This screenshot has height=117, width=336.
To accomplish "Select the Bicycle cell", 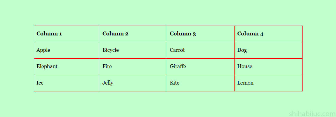I will pyautogui.click(x=134, y=50).
